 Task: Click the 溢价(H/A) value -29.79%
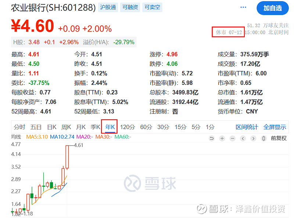click(124, 42)
